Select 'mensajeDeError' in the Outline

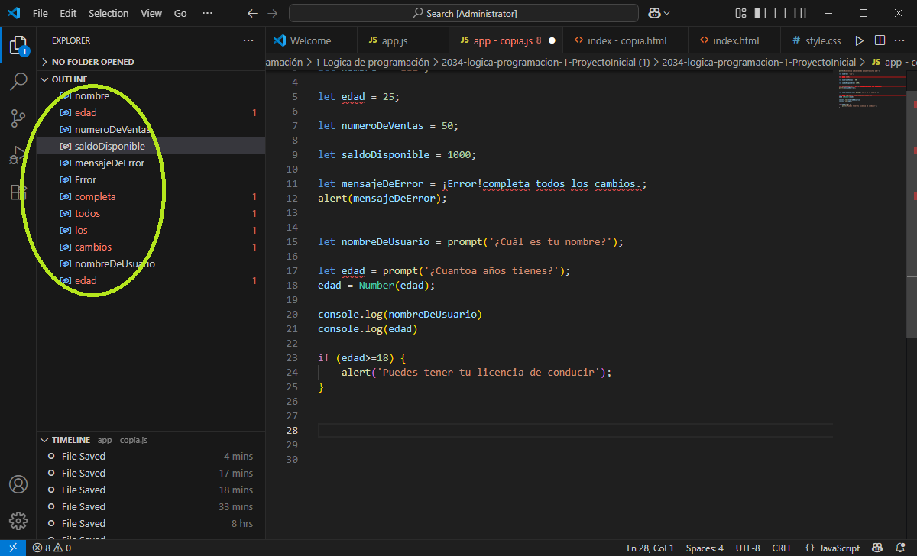pyautogui.click(x=151, y=163)
